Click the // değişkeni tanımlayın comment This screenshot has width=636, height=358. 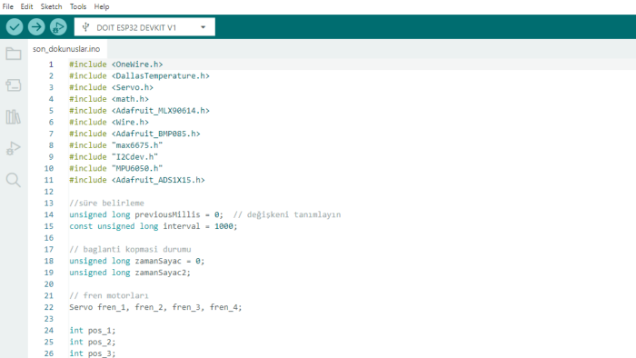[287, 214]
